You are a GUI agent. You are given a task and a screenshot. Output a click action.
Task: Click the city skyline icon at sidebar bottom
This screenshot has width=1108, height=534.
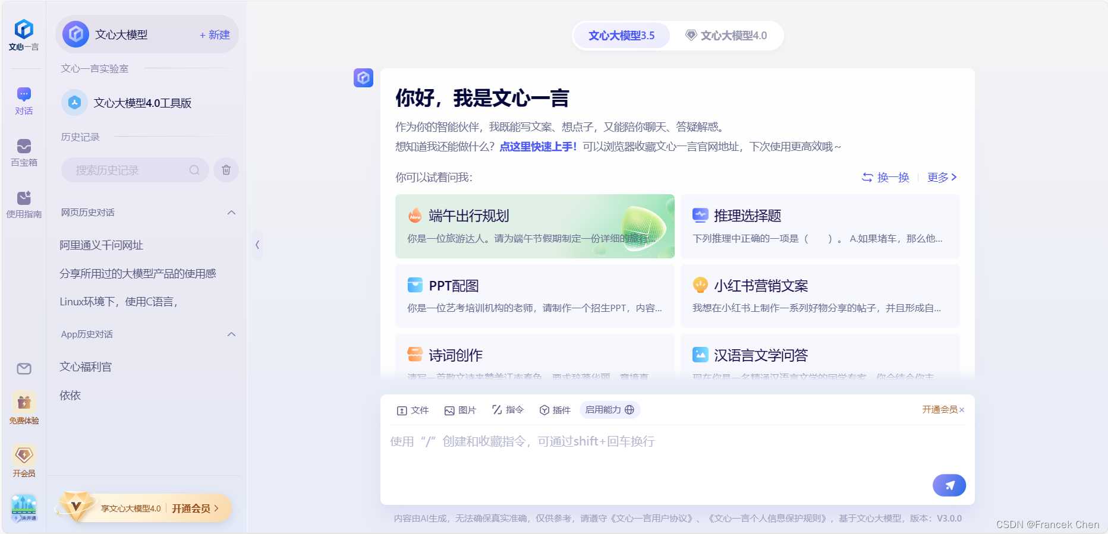click(24, 508)
